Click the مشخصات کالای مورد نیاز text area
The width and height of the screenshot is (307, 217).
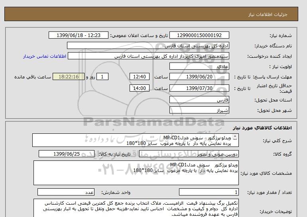136,173
